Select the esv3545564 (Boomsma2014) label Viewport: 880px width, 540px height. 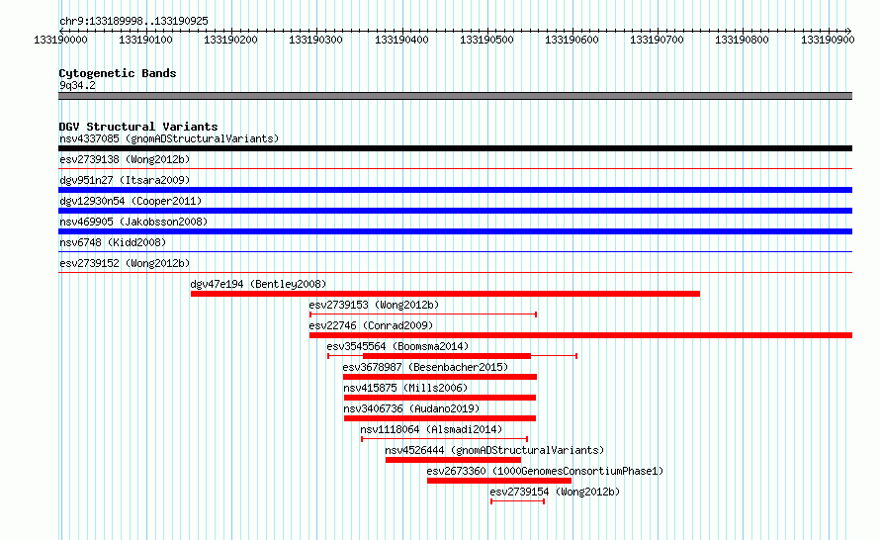click(x=397, y=346)
